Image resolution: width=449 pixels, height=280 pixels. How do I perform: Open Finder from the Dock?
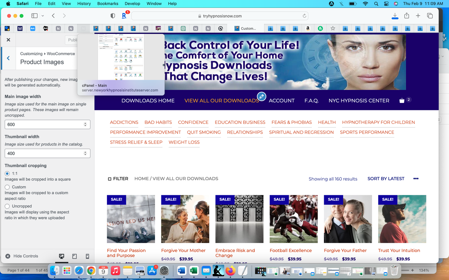[x=54, y=271]
